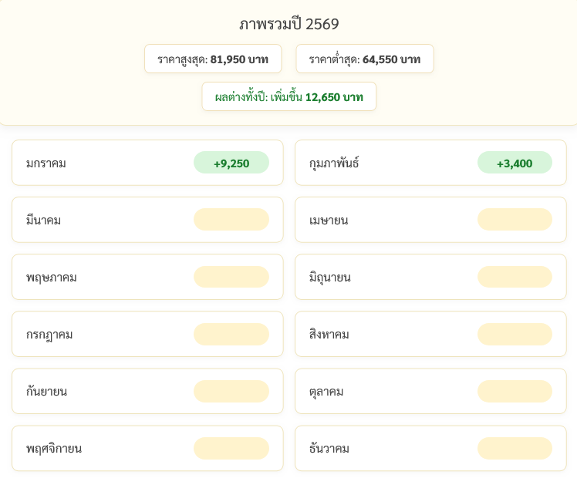Click the ราคาสูงสุด 81,950 บาท chip
This screenshot has width=577, height=485.
(x=213, y=59)
